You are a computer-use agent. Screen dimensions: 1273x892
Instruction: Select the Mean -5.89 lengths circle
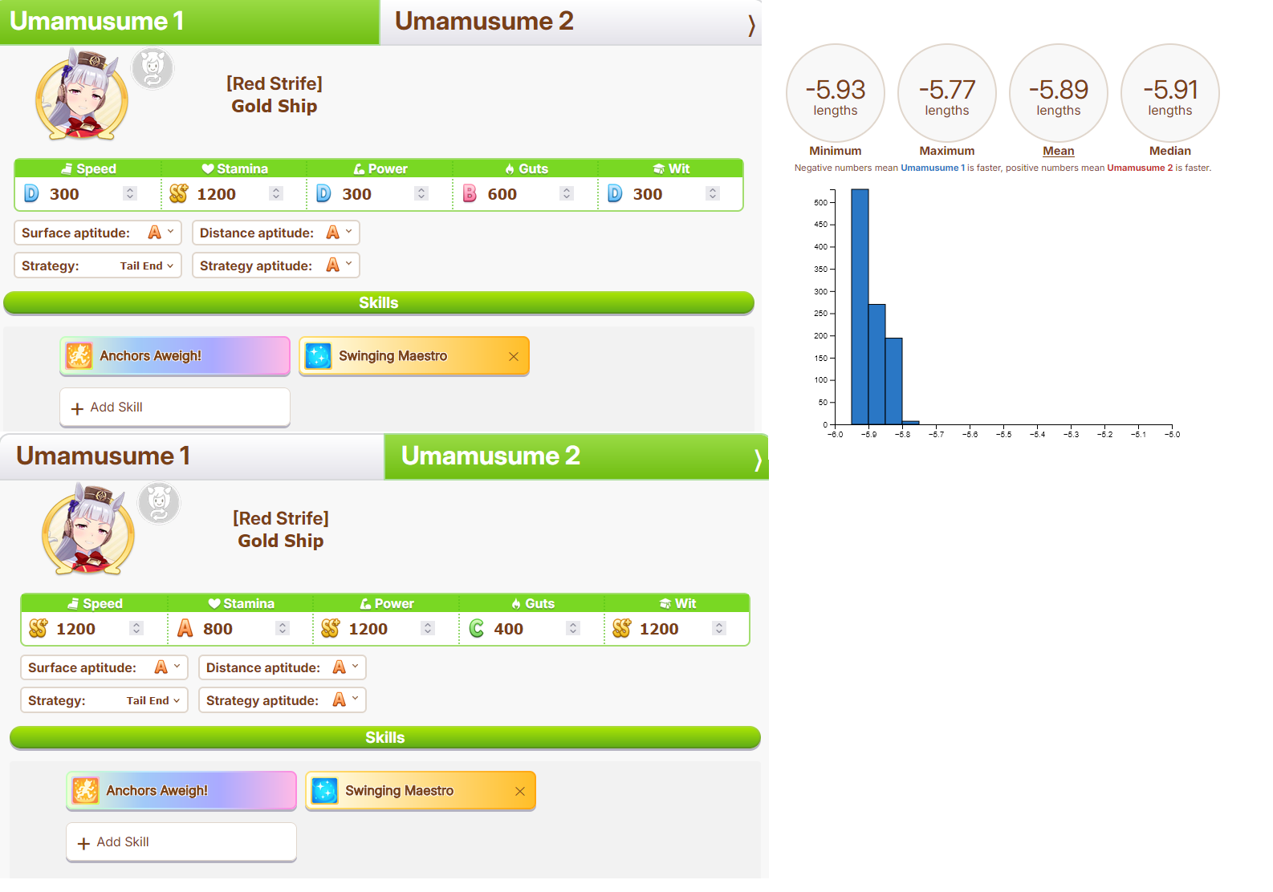click(x=1059, y=93)
